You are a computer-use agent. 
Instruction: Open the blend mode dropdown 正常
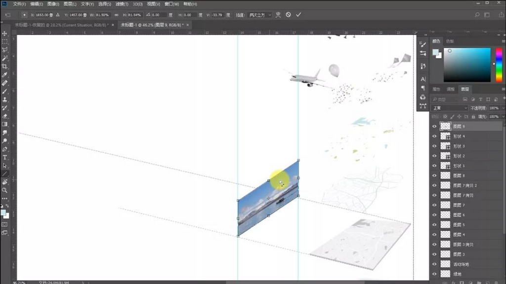pyautogui.click(x=449, y=108)
